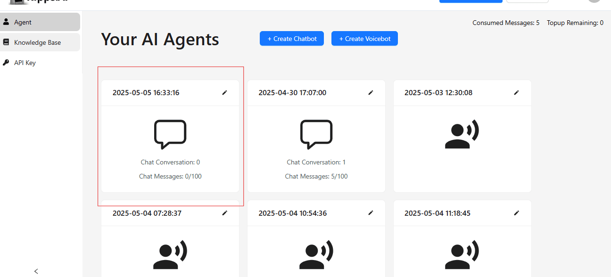611x277 pixels.
Task: Collapse the sidebar using the chevron at the bottom
Action: click(36, 271)
